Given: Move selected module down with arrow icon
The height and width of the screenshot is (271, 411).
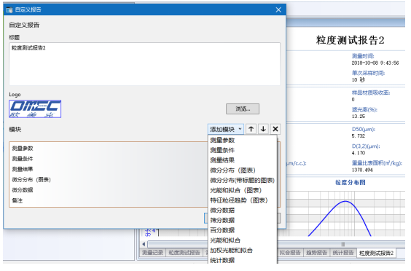Looking at the screenshot, I should coord(263,129).
